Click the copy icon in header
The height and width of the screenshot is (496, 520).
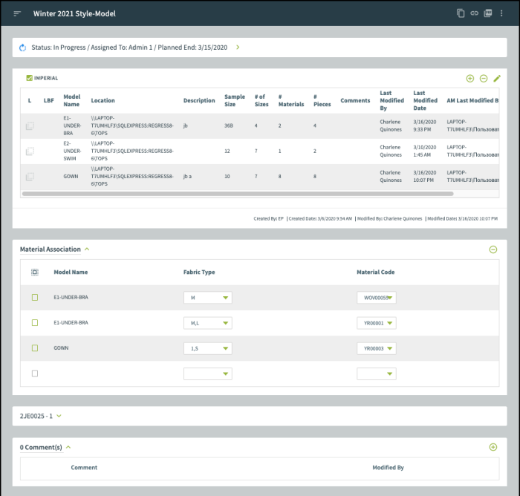click(461, 13)
